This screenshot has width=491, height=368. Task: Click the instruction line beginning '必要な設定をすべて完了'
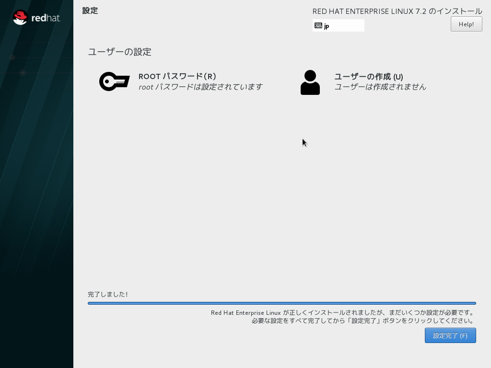[x=362, y=321]
